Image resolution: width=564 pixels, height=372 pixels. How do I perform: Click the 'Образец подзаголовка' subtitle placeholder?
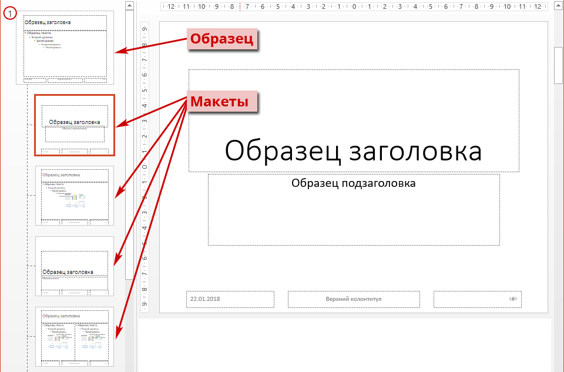tap(354, 210)
